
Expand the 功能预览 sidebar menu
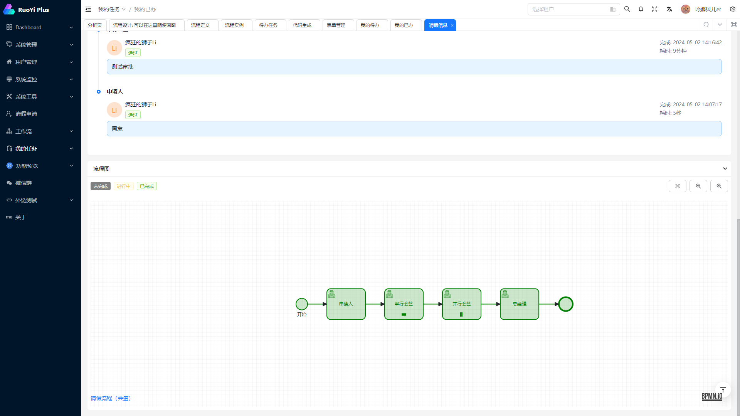40,166
